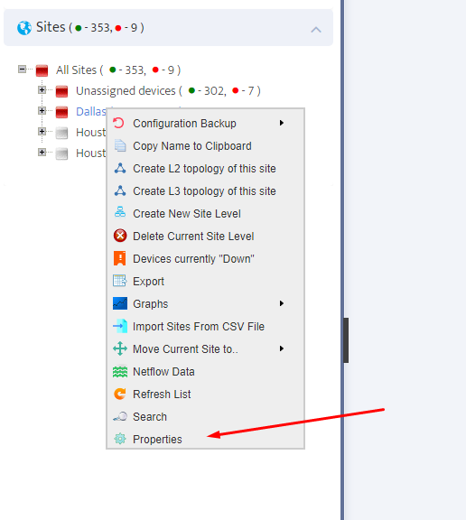Viewport: 466px width, 520px height.
Task: Expand the Dallas site tree node
Action: click(42, 111)
